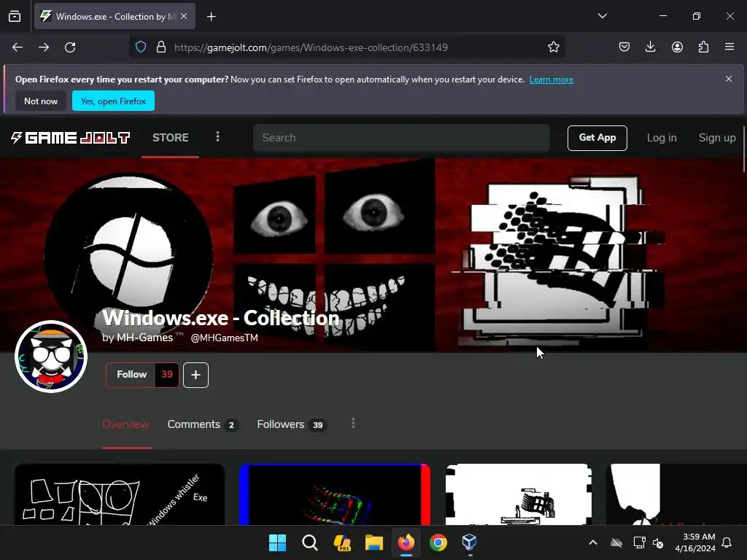This screenshot has height=560, width=747.
Task: Click the Firefox taskbar icon
Action: 406,542
